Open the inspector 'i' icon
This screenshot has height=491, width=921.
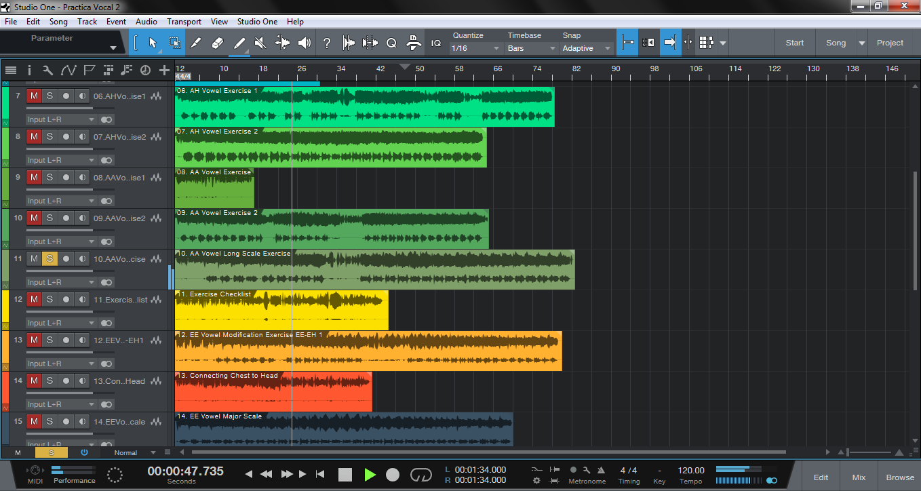click(29, 70)
